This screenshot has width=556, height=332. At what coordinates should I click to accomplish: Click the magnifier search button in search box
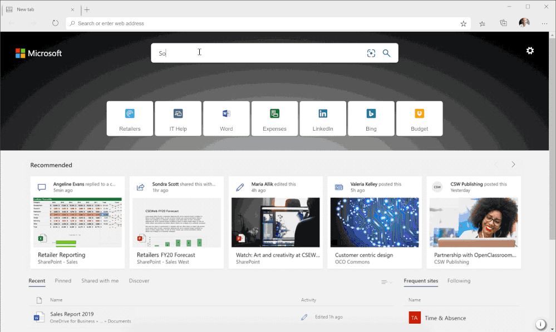[x=386, y=53]
